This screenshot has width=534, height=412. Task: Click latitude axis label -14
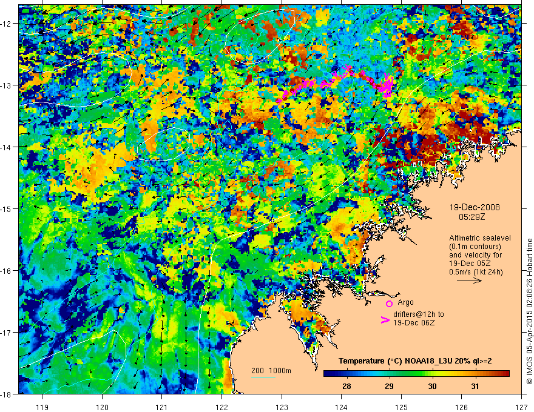click(x=7, y=147)
